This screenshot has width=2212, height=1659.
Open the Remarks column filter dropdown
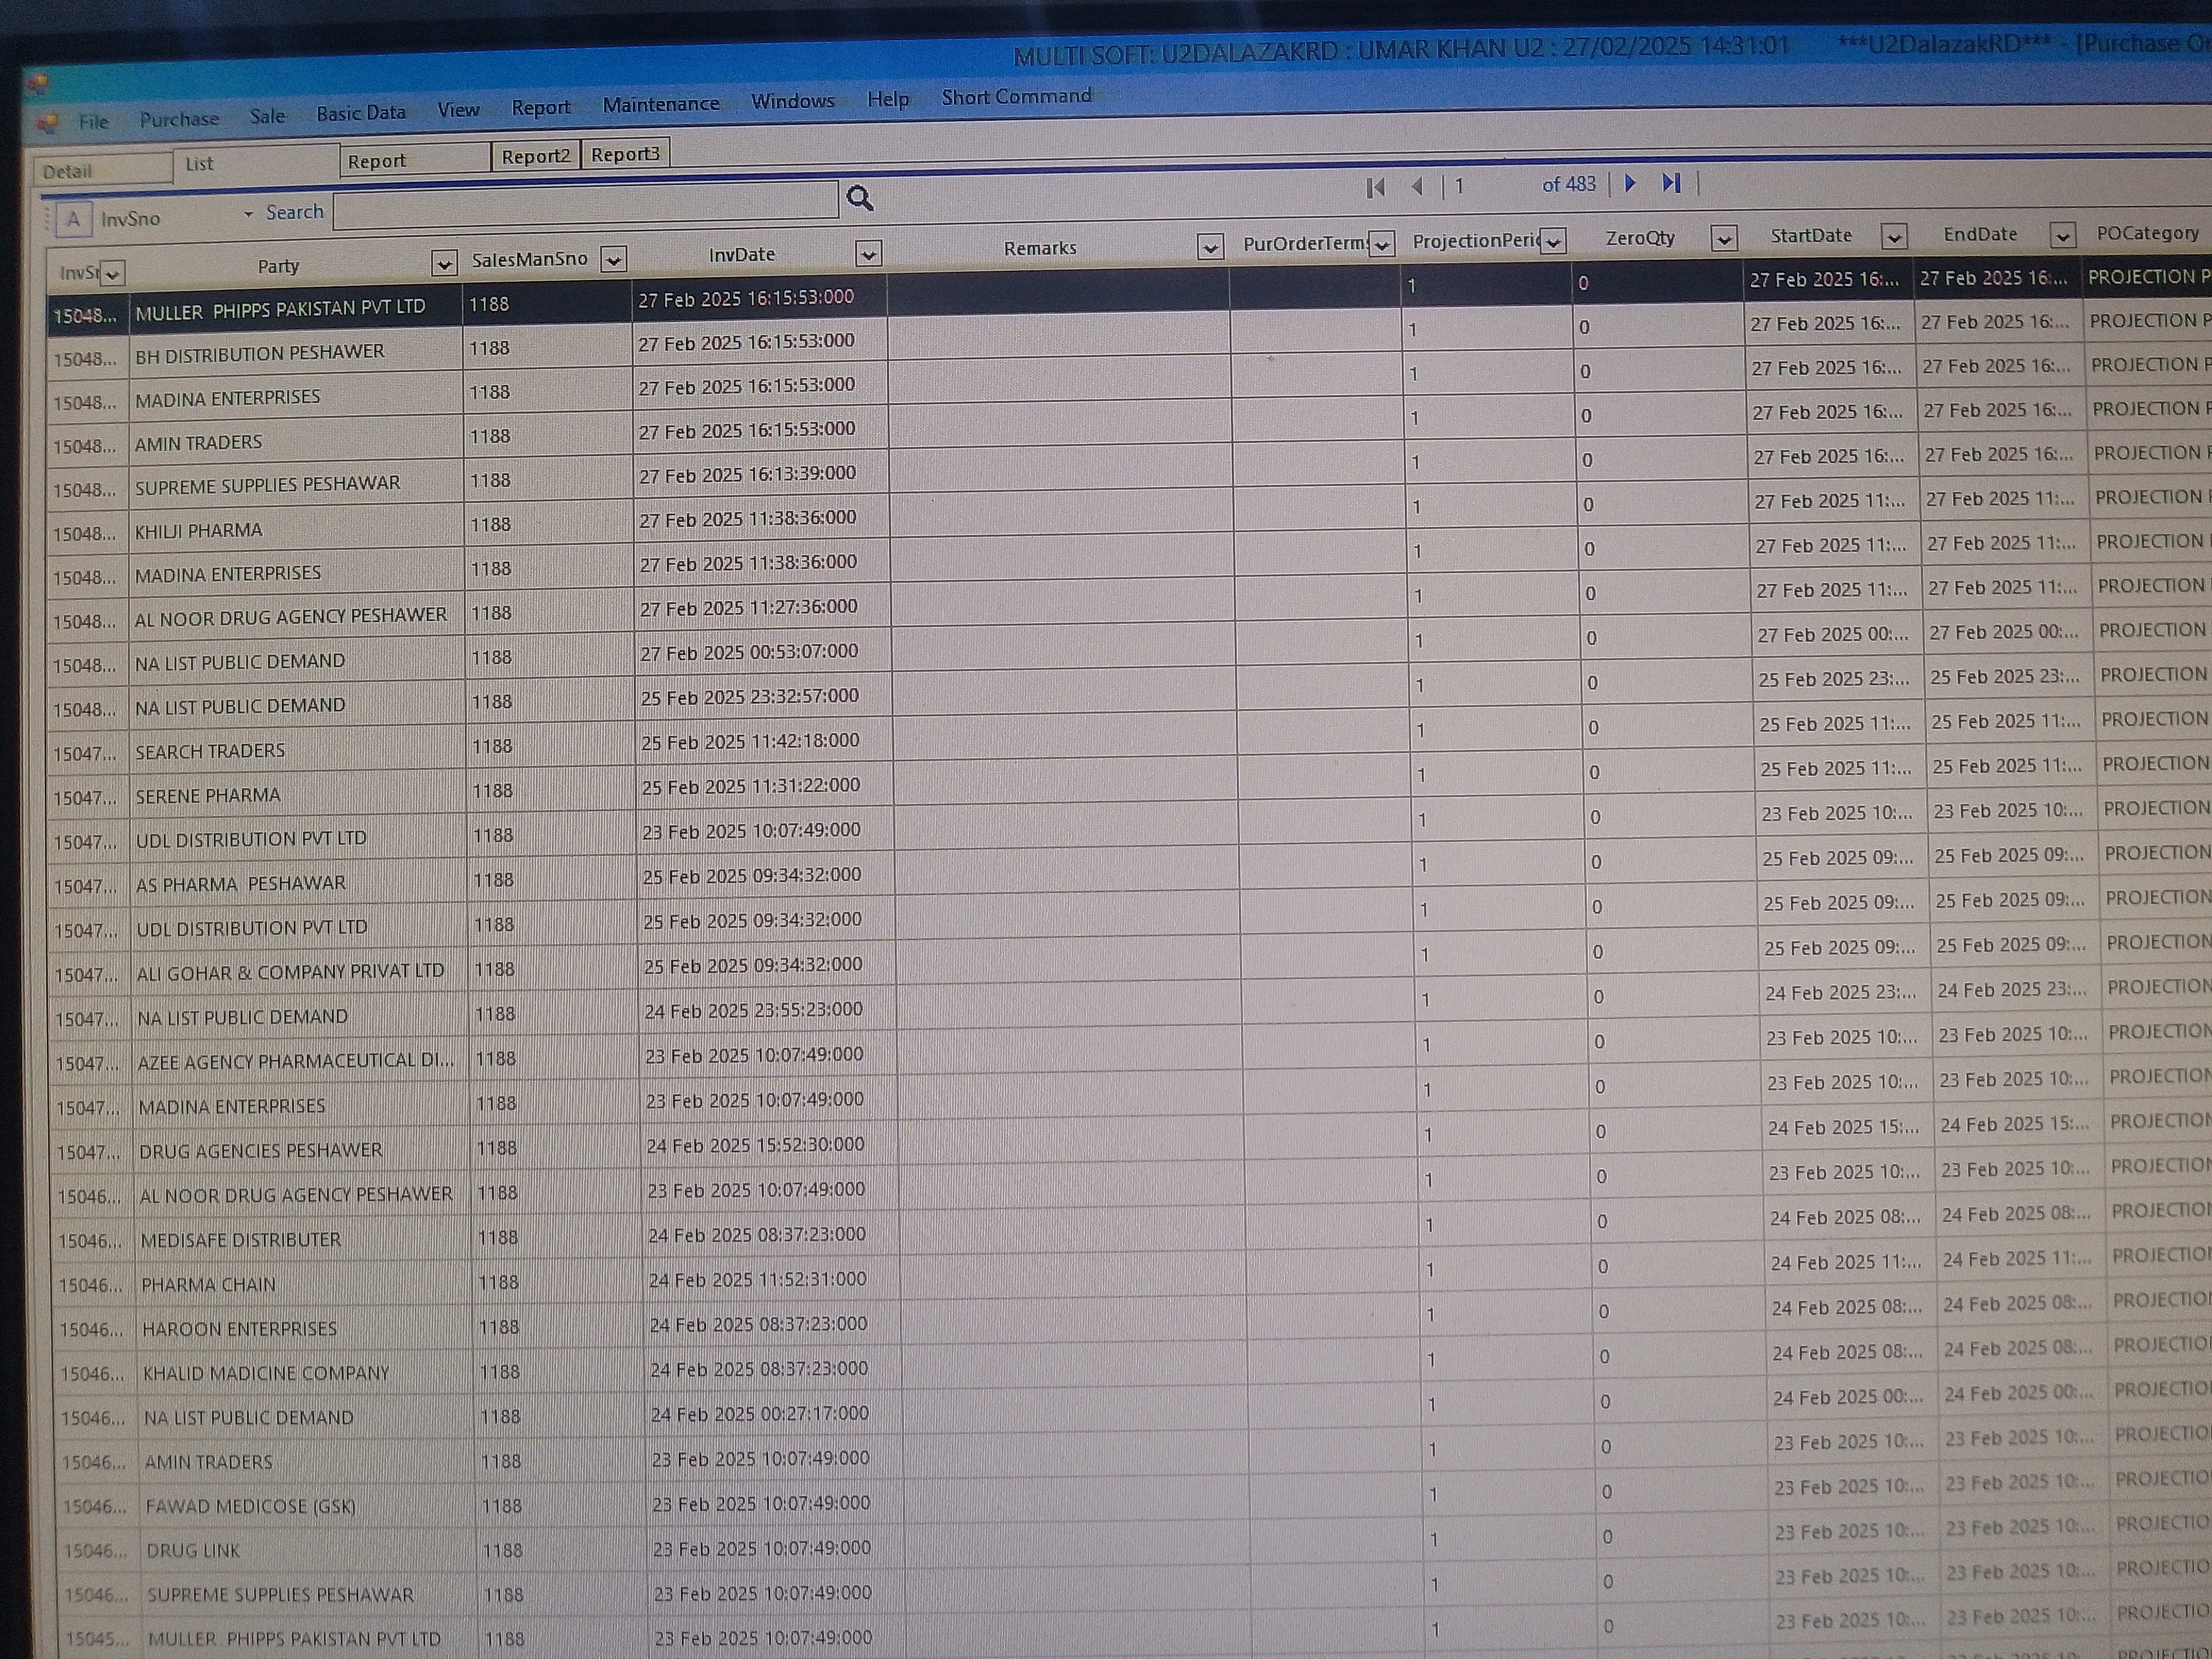(1210, 246)
